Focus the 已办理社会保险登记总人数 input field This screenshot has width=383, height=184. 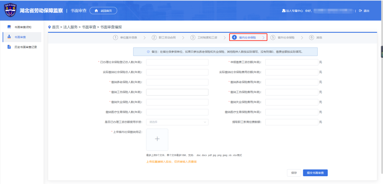177,62
